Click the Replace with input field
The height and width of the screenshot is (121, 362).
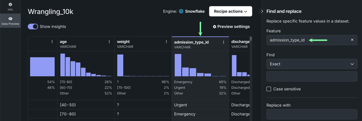[x=312, y=114]
